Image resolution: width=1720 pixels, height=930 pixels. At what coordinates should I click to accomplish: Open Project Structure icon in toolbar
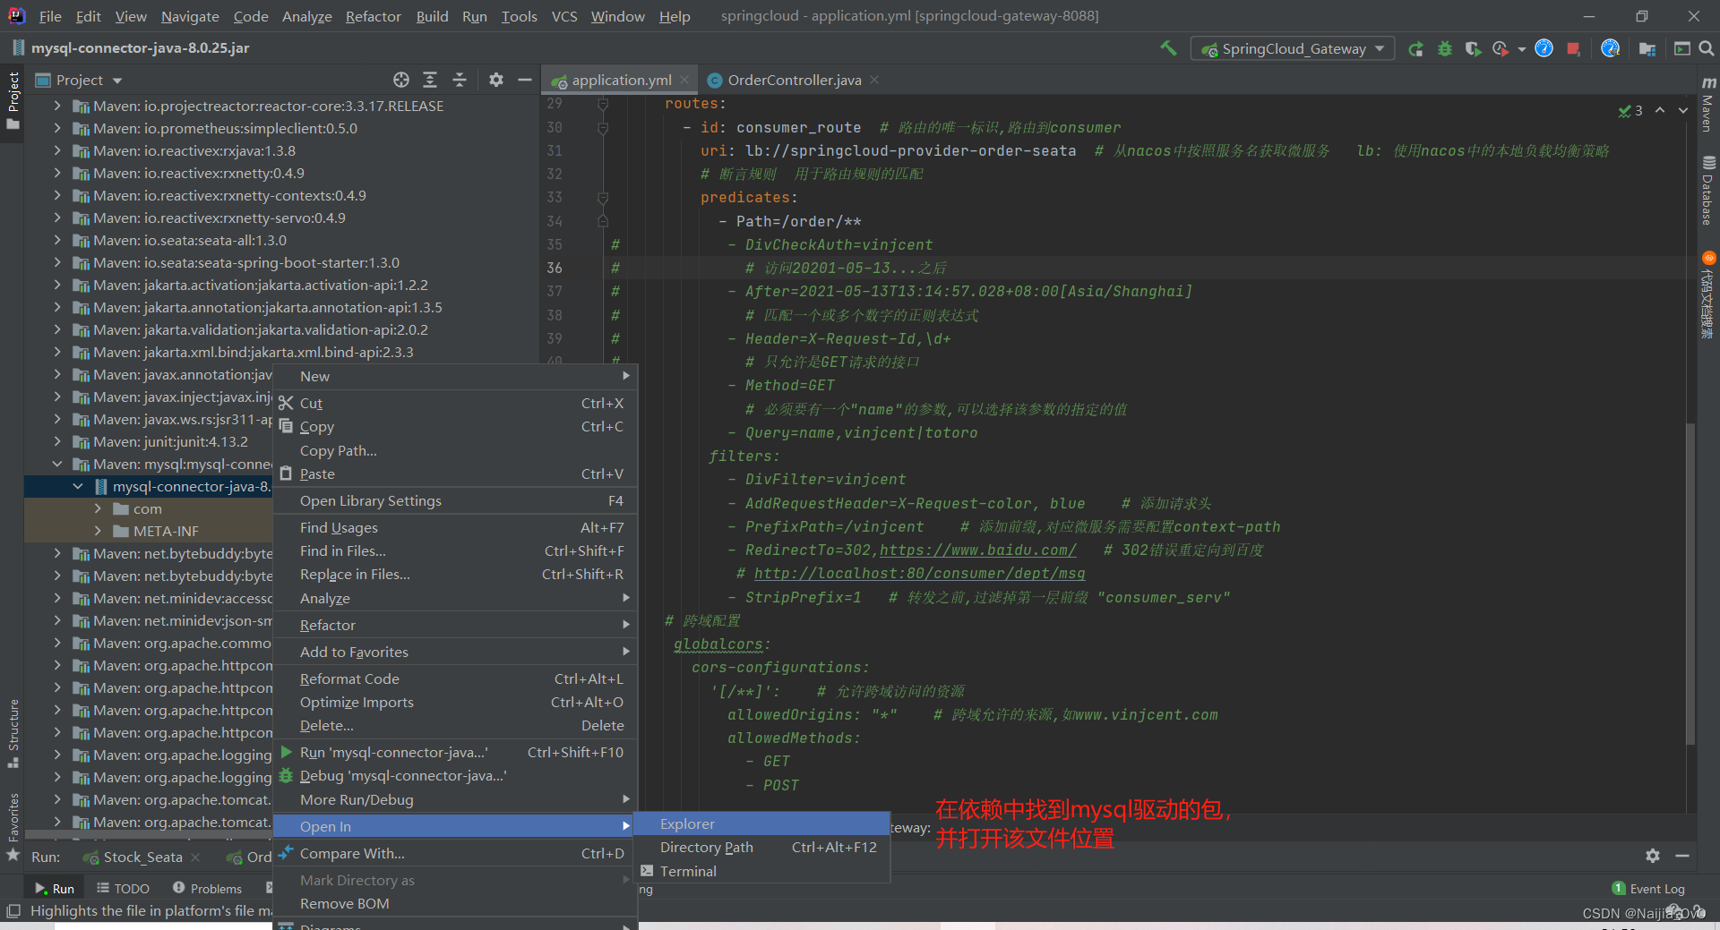1647,48
